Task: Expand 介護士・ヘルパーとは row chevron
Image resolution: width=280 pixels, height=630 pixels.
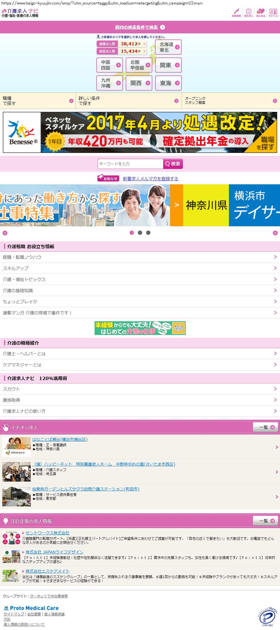Action: coord(275,354)
